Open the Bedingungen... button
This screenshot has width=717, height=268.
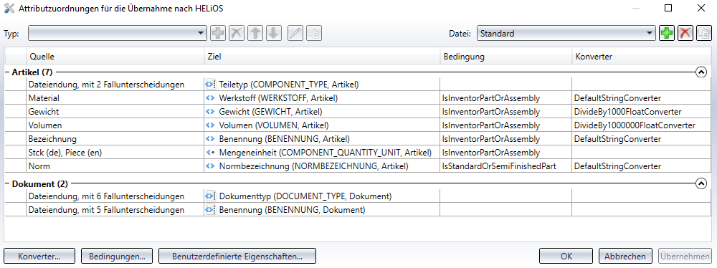click(x=117, y=256)
